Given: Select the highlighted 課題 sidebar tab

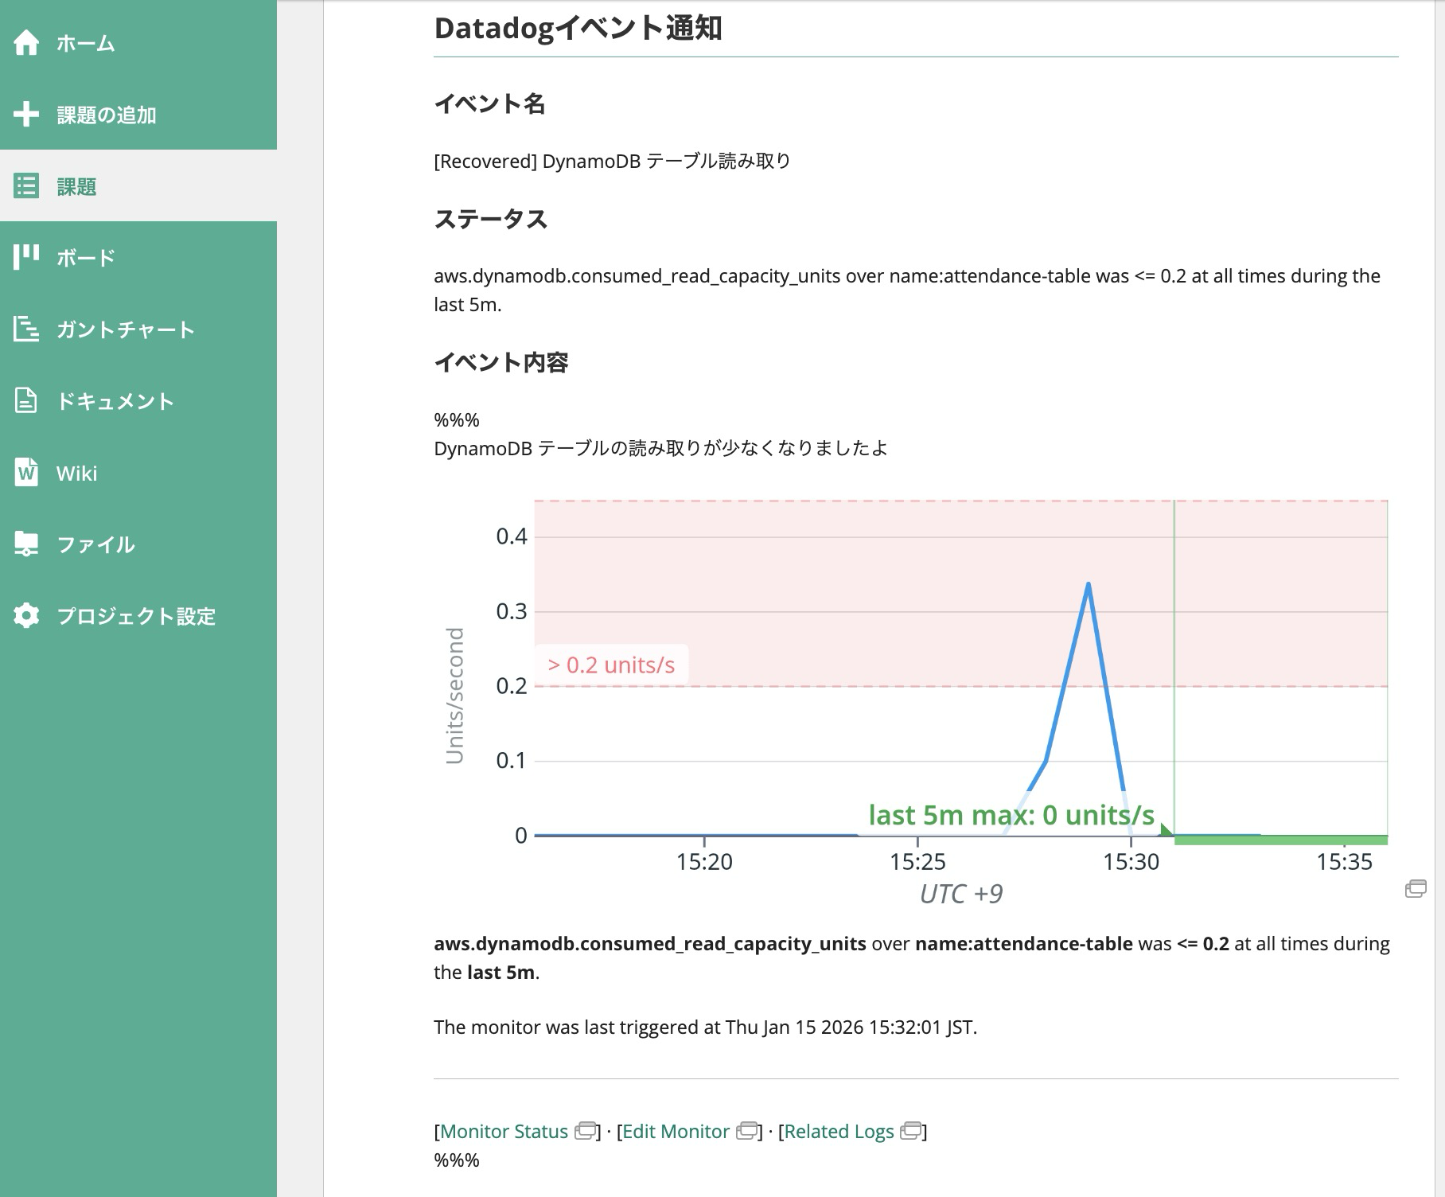Looking at the screenshot, I should (76, 188).
